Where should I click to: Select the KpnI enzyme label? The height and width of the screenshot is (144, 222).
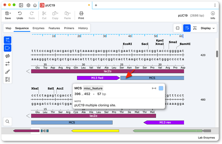(160, 40)
